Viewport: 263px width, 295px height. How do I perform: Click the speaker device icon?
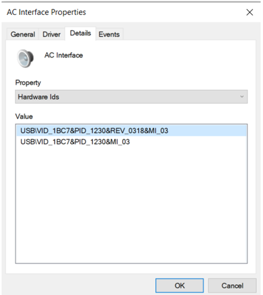tap(25, 58)
